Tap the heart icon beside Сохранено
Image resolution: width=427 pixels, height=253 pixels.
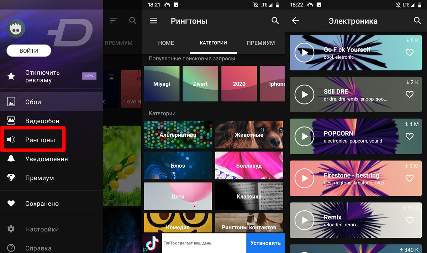tap(11, 204)
